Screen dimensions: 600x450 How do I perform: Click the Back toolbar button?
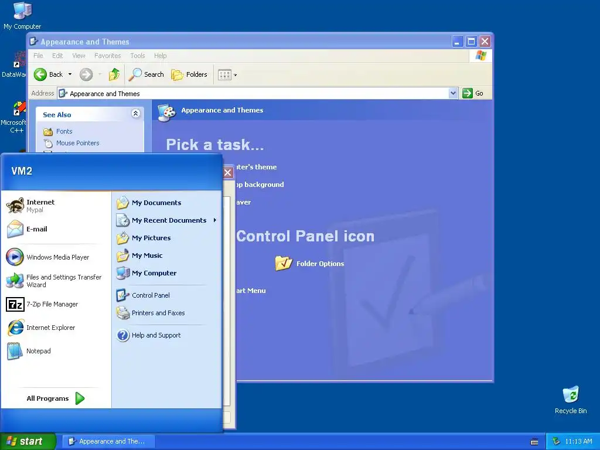(48, 74)
